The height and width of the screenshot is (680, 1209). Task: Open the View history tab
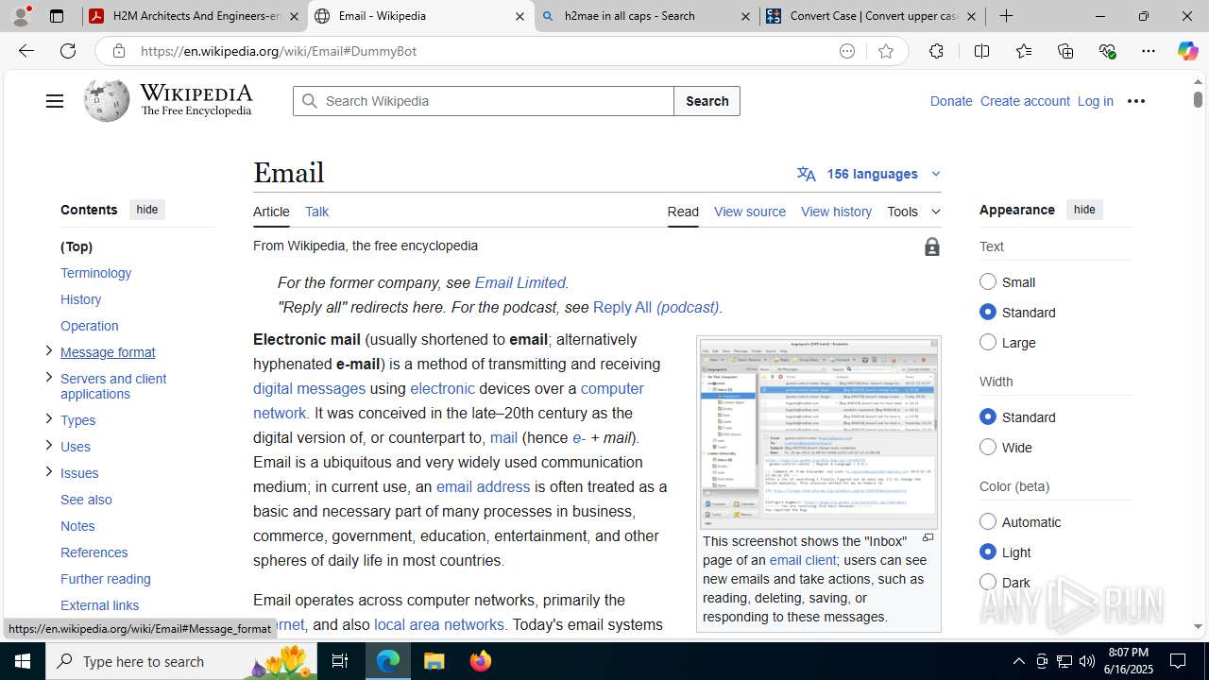pos(836,212)
